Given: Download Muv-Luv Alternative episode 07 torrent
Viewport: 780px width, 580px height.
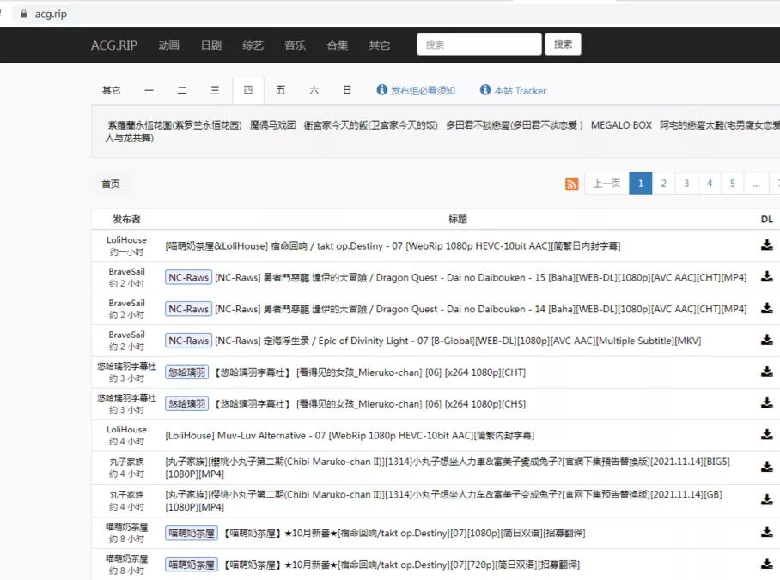Looking at the screenshot, I should coord(765,435).
